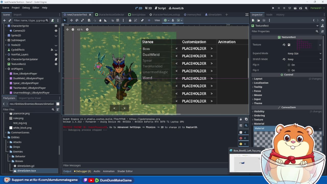Activate the Rotate Mode tool
Image resolution: width=327 pixels, height=184 pixels.
point(77,20)
